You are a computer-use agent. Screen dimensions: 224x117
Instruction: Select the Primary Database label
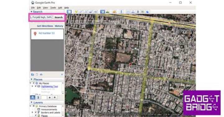pos(48,106)
